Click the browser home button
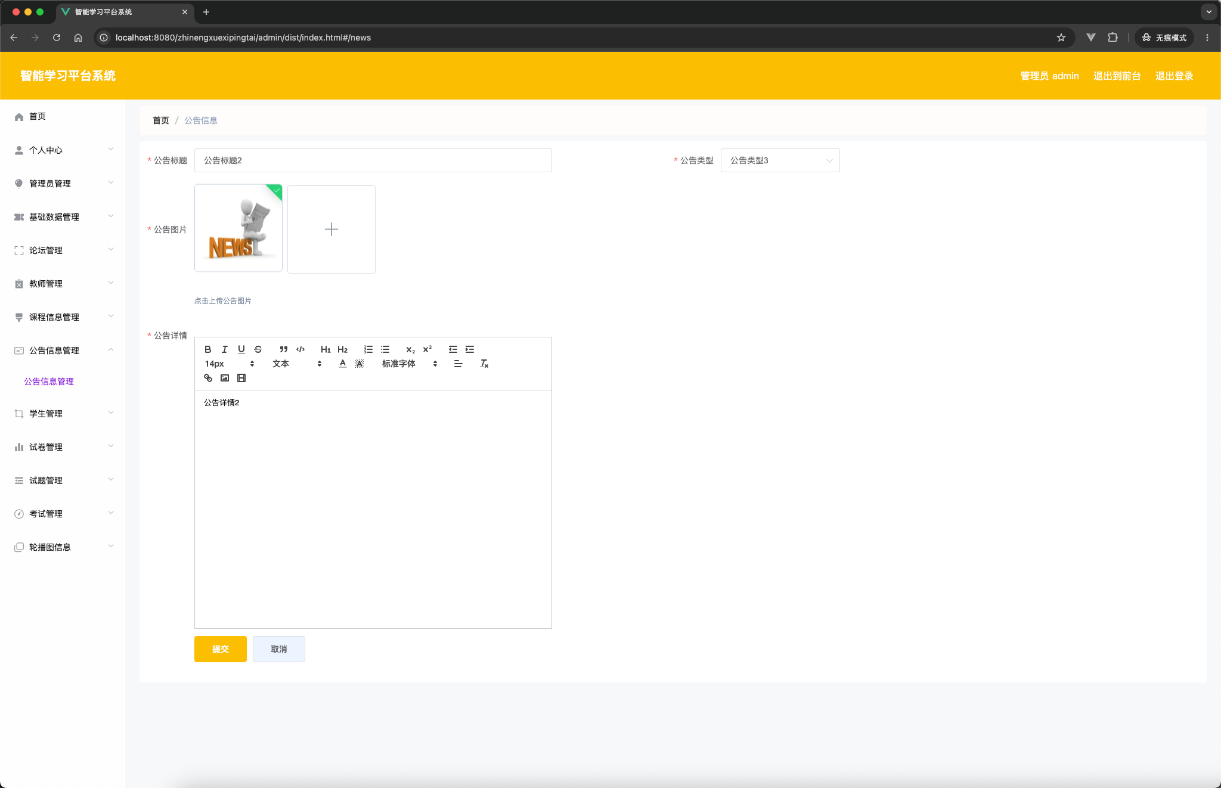 78,38
